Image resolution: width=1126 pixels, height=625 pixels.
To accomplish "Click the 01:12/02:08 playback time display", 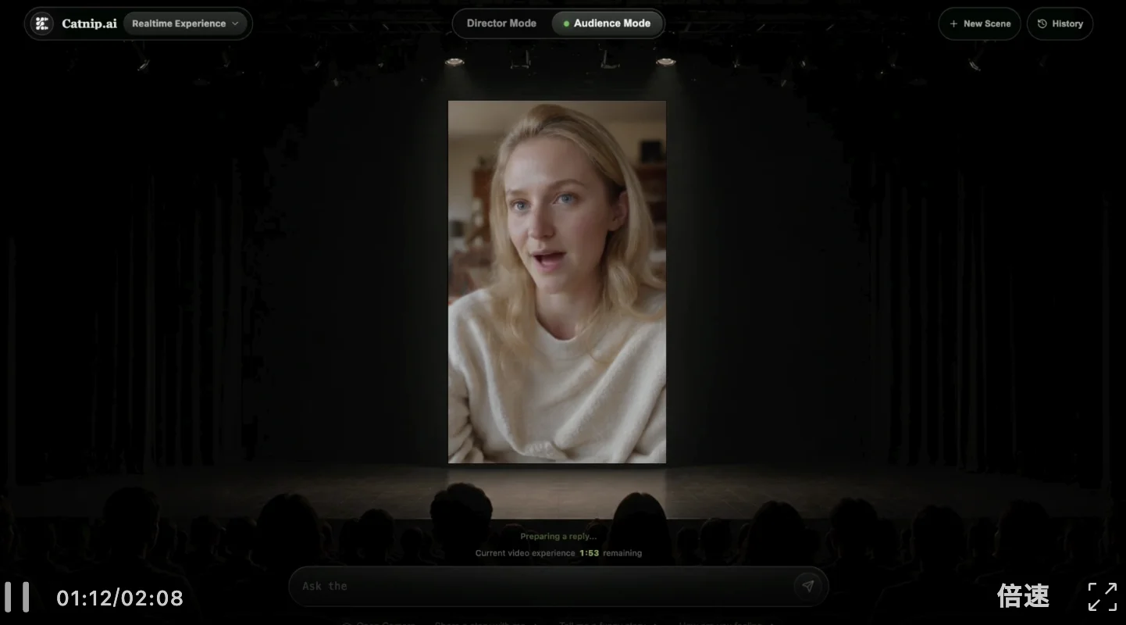I will click(x=119, y=598).
